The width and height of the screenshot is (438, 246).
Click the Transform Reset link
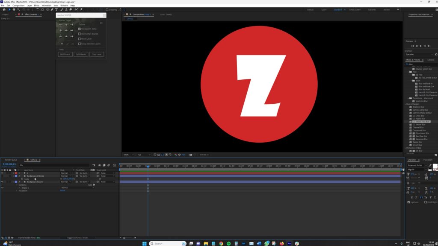62,191
